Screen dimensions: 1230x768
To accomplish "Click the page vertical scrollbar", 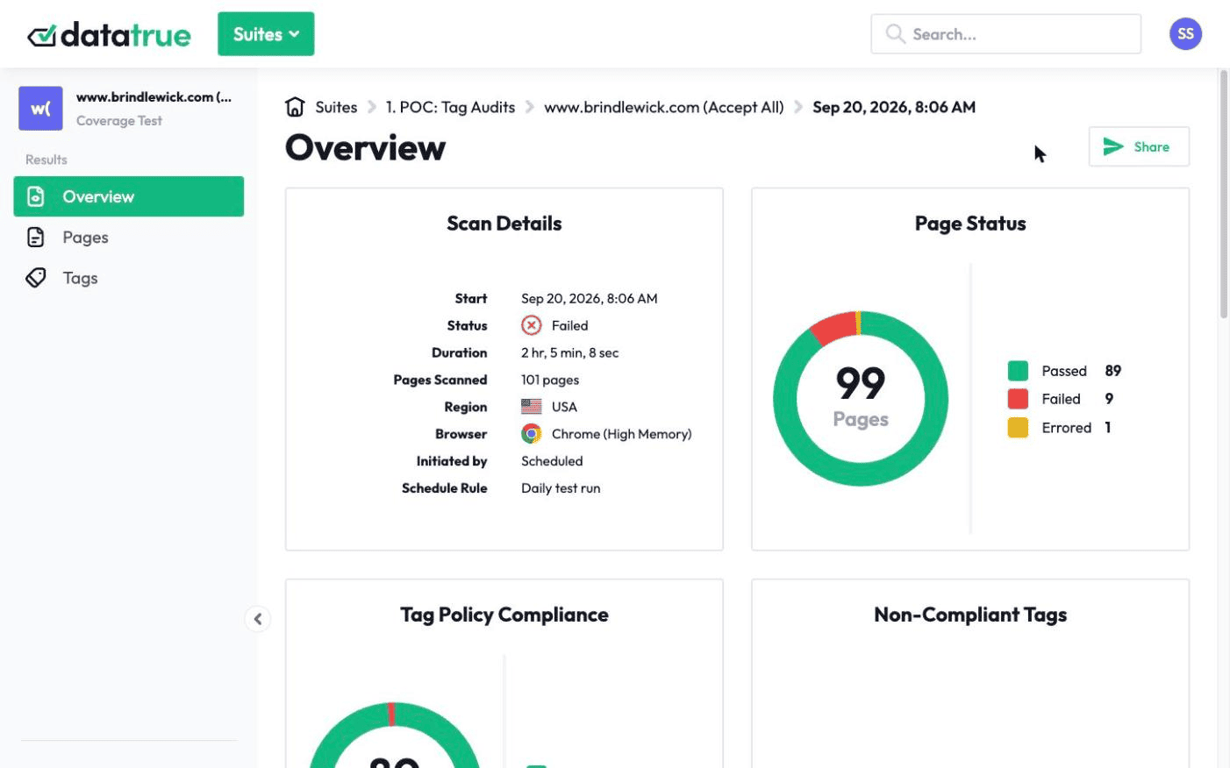I will coord(1224,193).
